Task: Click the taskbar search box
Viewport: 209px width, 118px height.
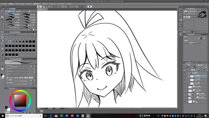Action: (x=24, y=116)
